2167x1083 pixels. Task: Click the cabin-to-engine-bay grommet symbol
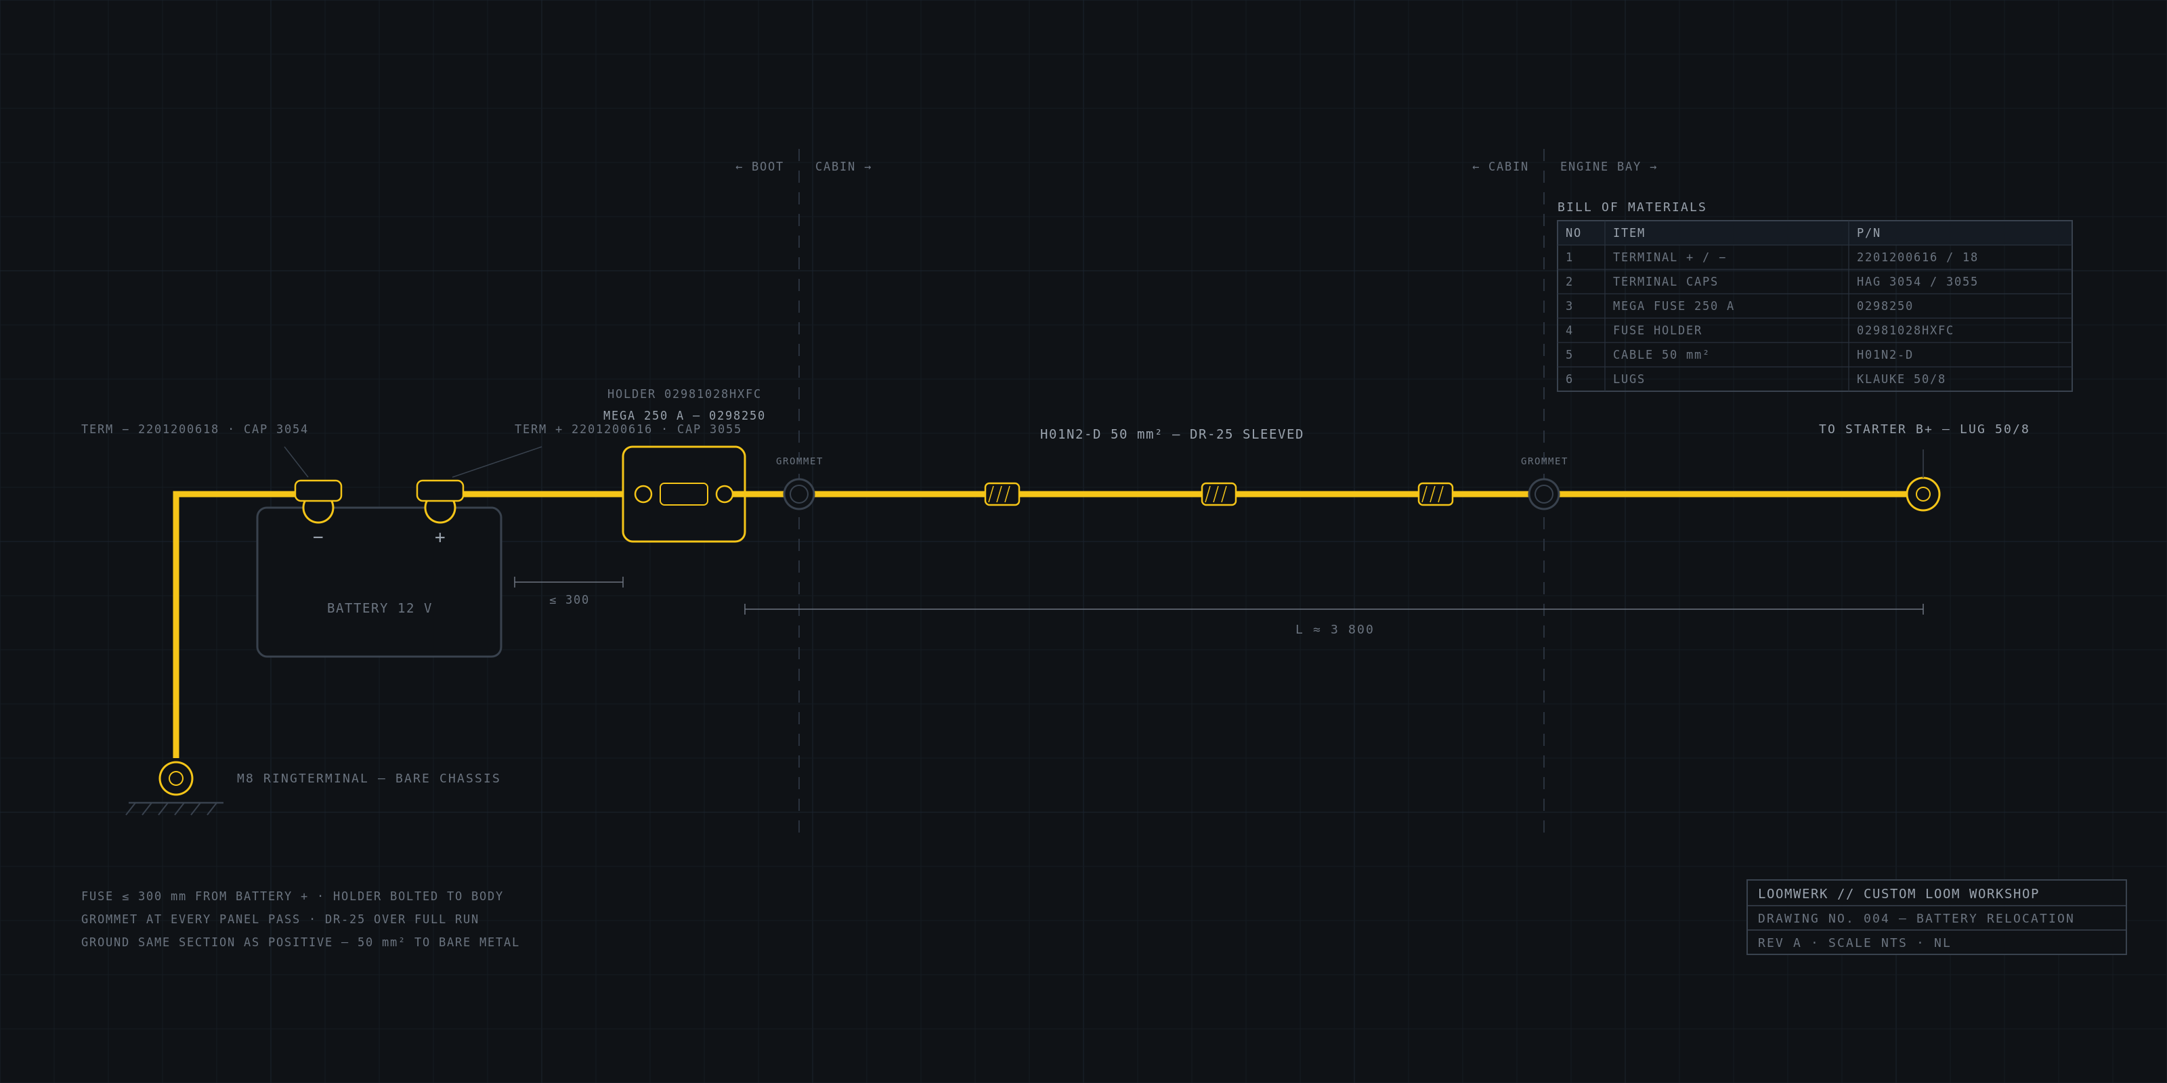click(x=1544, y=494)
